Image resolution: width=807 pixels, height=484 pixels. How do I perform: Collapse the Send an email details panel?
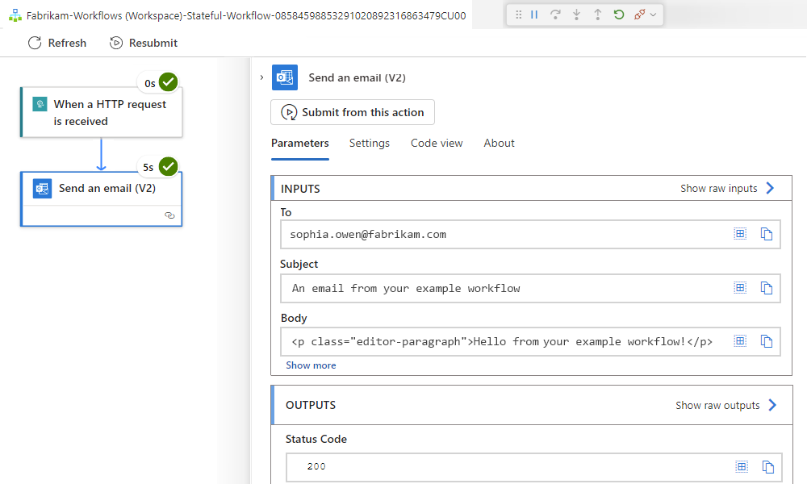click(x=260, y=77)
